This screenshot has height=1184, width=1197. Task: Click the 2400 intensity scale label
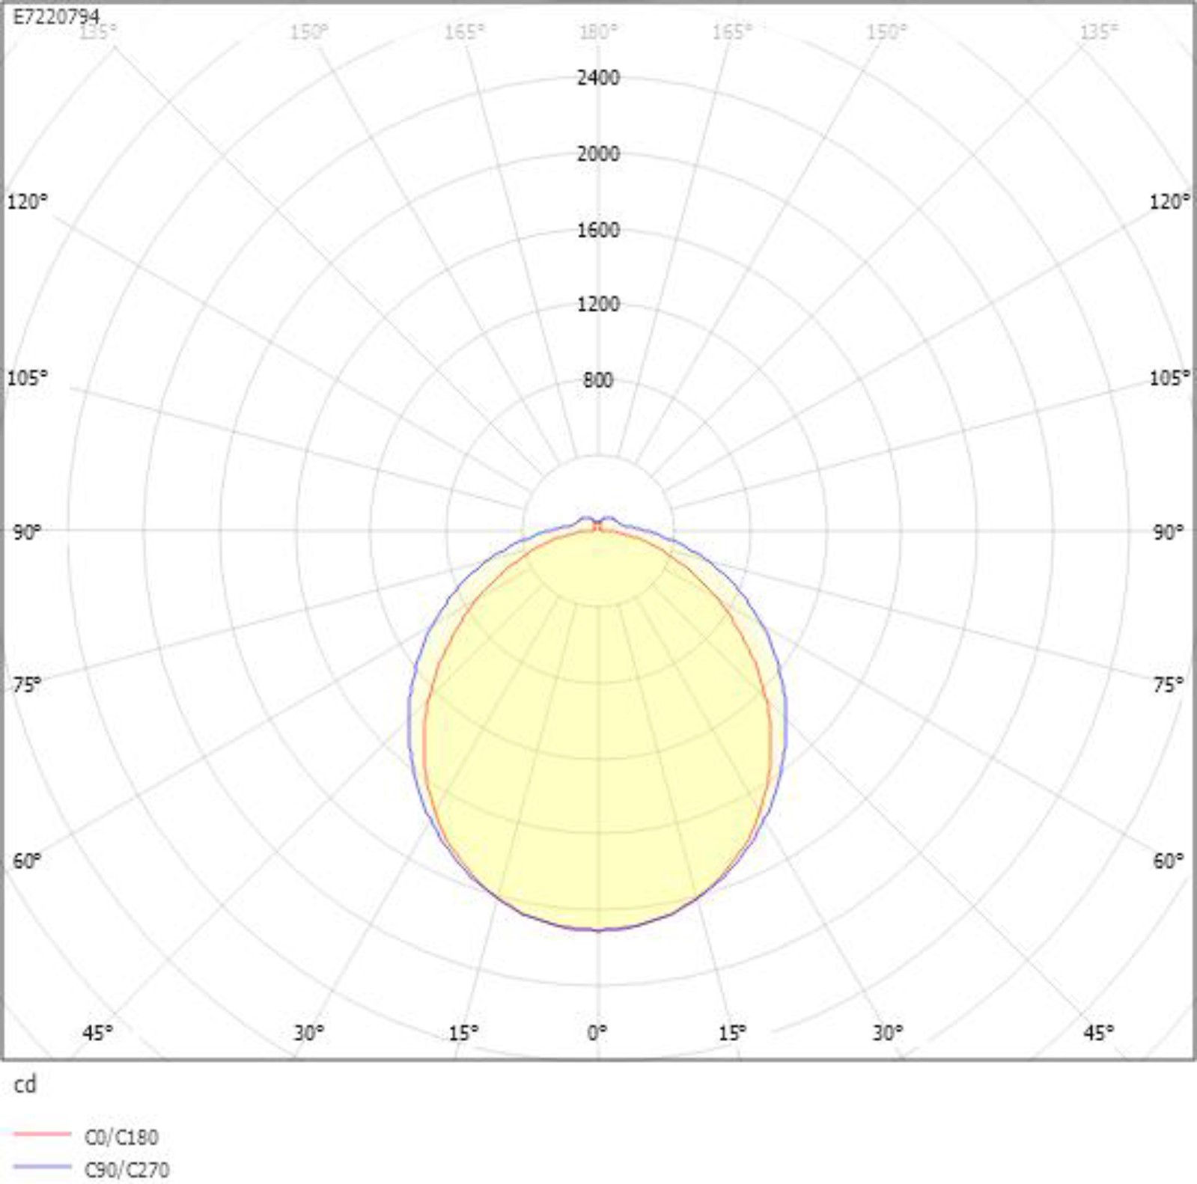597,78
